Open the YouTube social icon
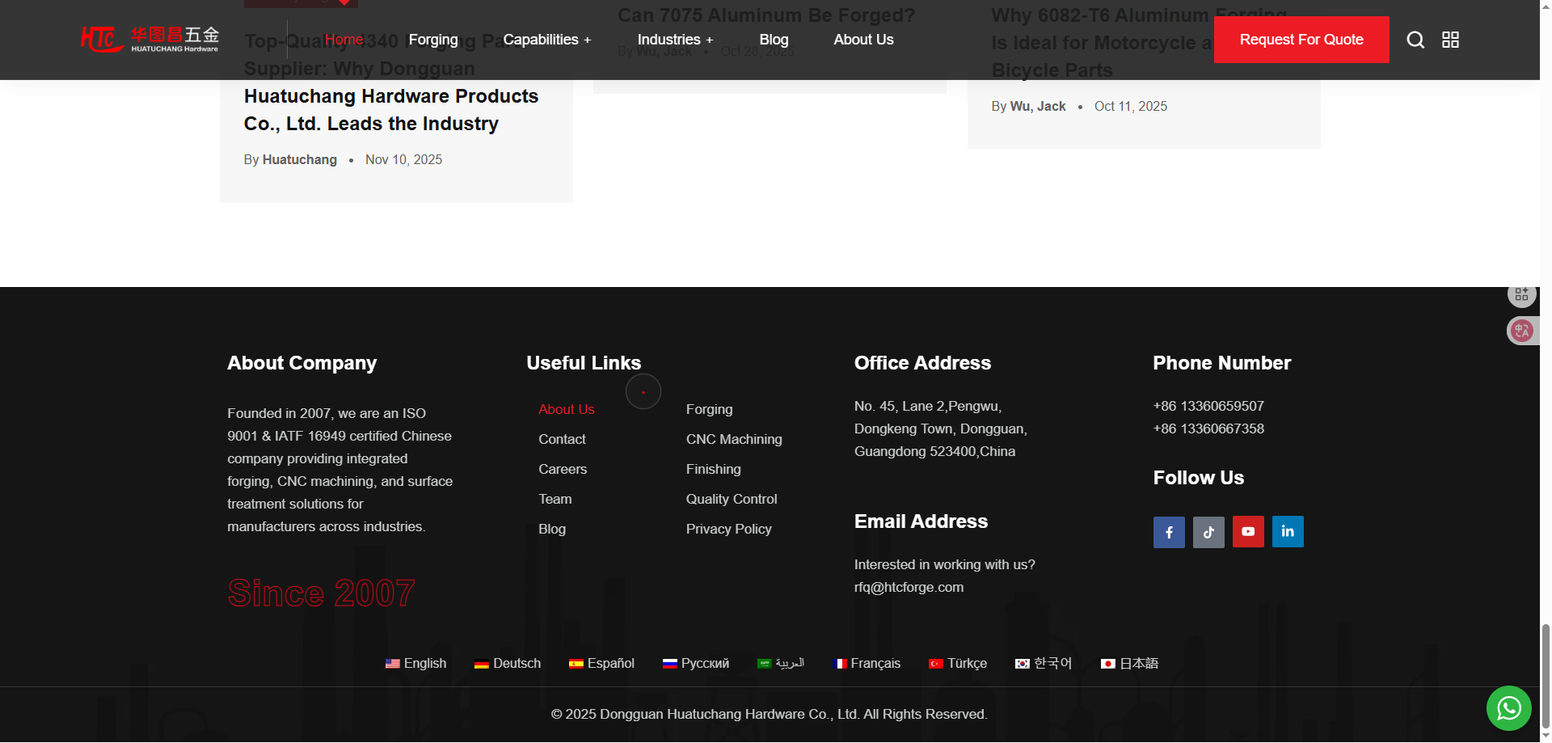This screenshot has height=743, width=1552. [1248, 532]
